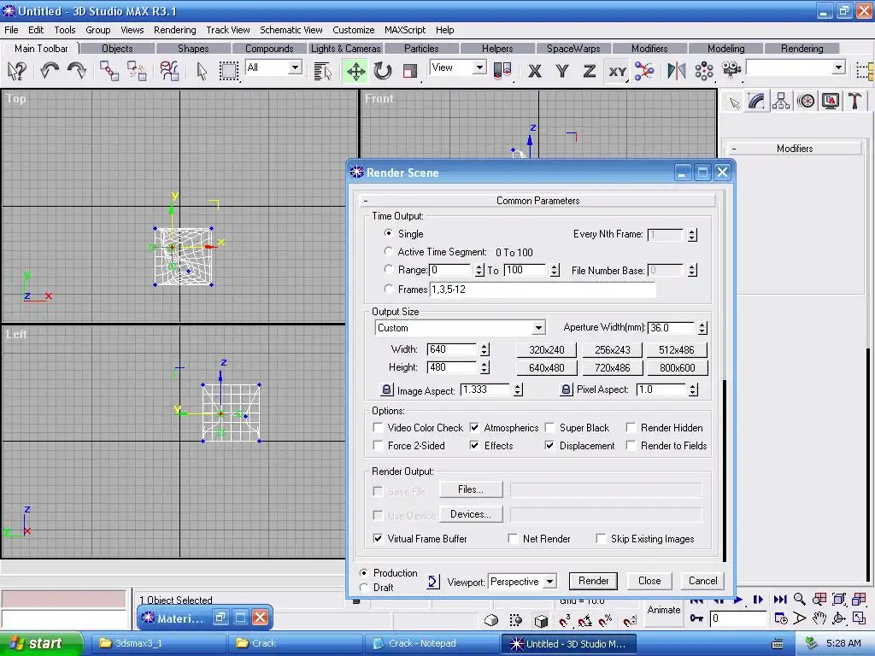Screen dimensions: 875x656
Task: Click the Devices... button
Action: click(471, 513)
